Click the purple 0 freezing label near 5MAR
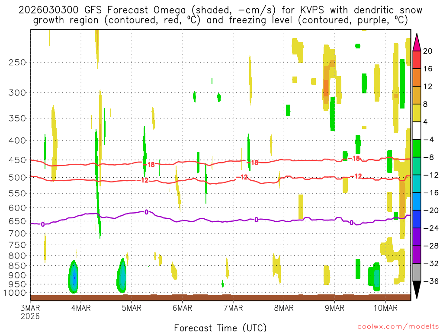The height and width of the screenshot is (332, 443). point(146,212)
